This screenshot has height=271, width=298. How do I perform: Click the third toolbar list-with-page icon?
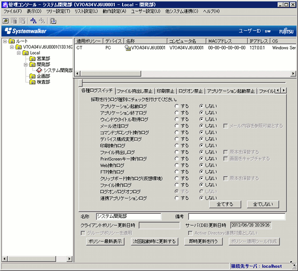(x=22, y=21)
